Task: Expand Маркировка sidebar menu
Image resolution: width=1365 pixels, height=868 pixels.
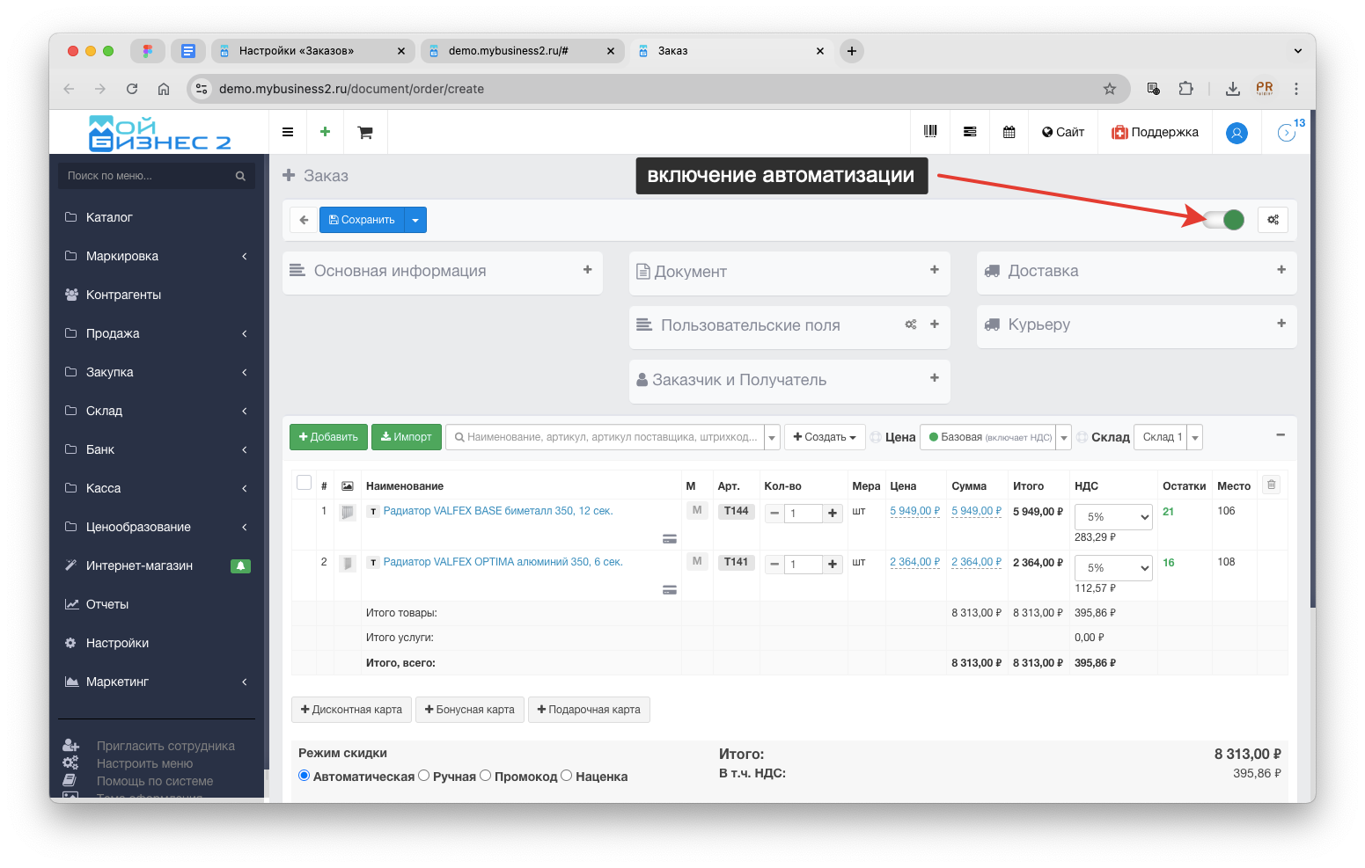Action: coord(157,256)
